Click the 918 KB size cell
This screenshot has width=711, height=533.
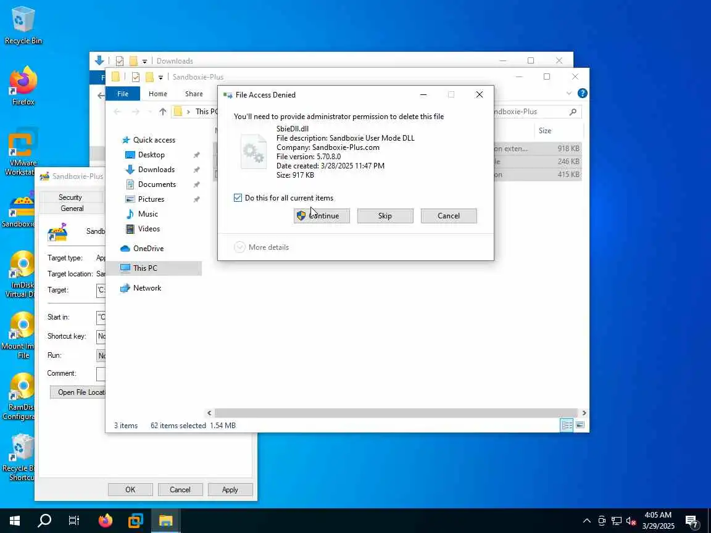568,148
